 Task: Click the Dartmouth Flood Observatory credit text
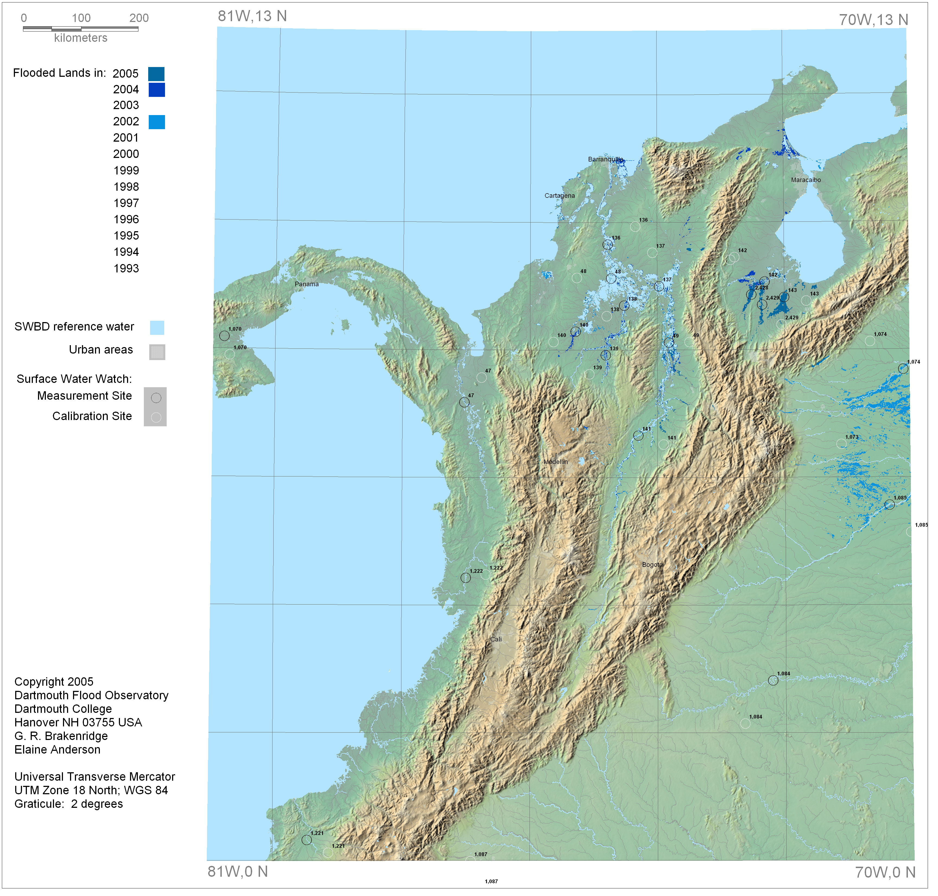click(x=91, y=695)
